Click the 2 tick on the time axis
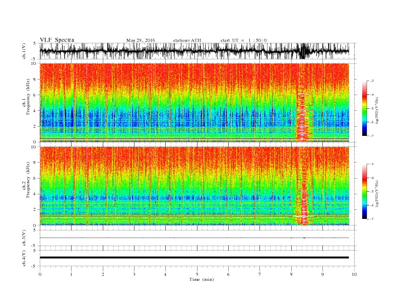 pyautogui.click(x=103, y=274)
